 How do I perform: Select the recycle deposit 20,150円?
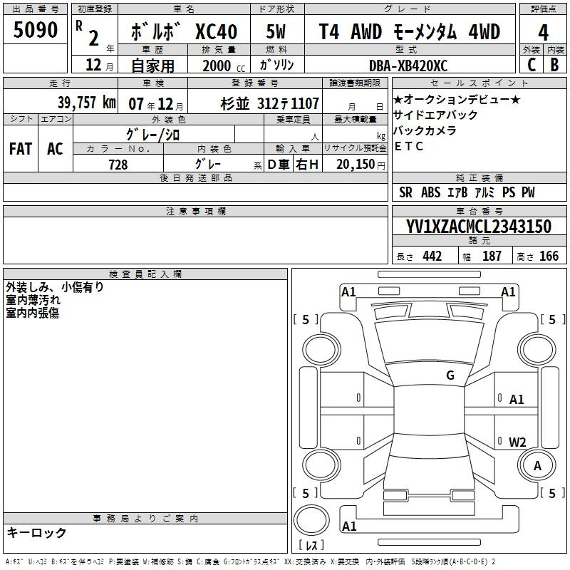click(361, 165)
